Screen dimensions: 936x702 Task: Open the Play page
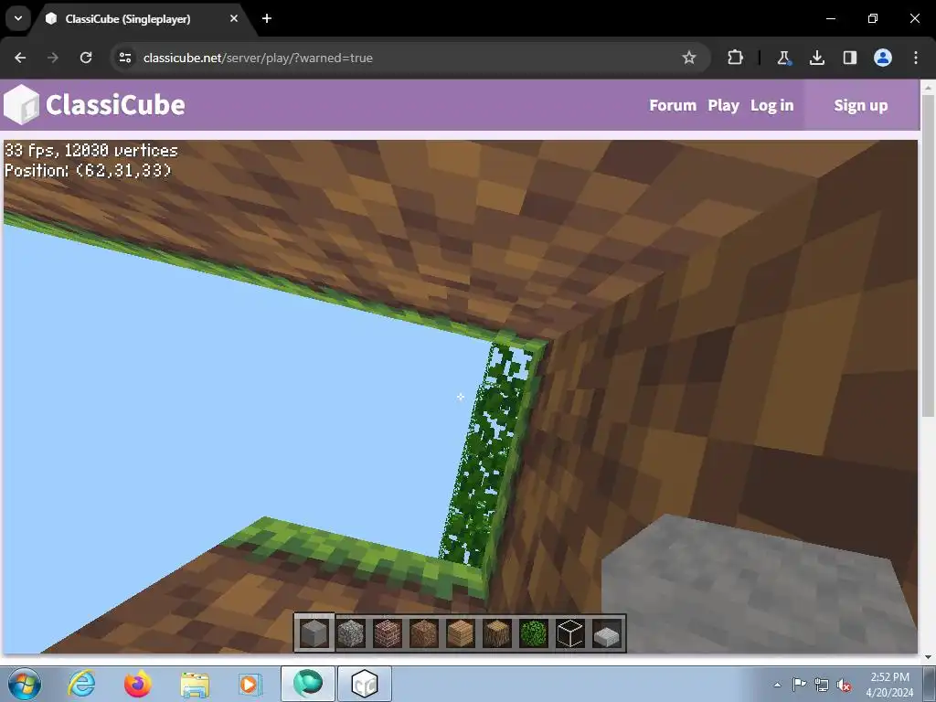[x=724, y=106]
